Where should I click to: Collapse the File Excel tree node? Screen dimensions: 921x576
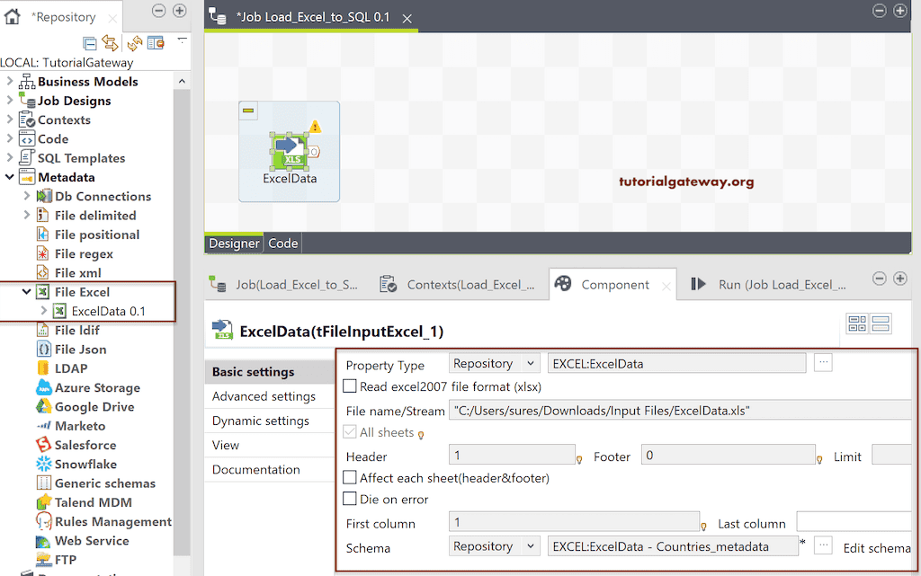[27, 292]
